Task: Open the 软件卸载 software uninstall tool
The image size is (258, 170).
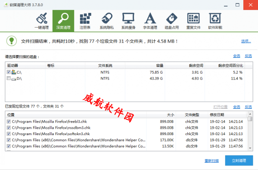Action: (215, 21)
